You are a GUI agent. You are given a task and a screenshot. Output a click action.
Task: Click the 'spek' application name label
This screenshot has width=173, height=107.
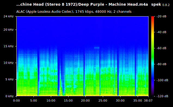156,5
